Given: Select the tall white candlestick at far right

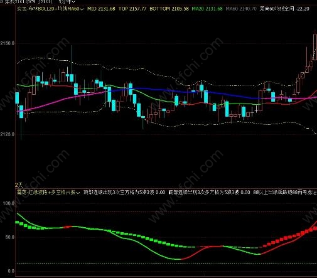Looking at the screenshot, I should click(315, 46).
